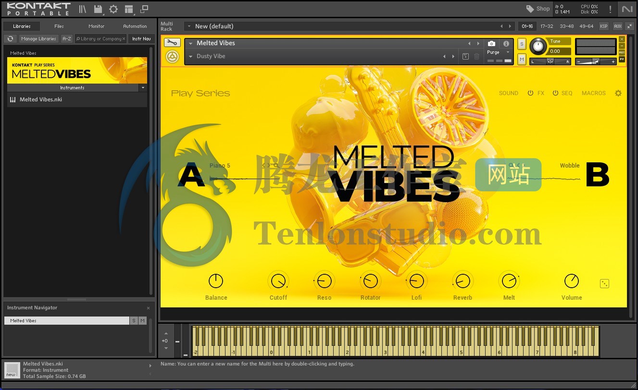The width and height of the screenshot is (638, 390).
Task: Open the Workspace layout menu icon
Action: (128, 9)
